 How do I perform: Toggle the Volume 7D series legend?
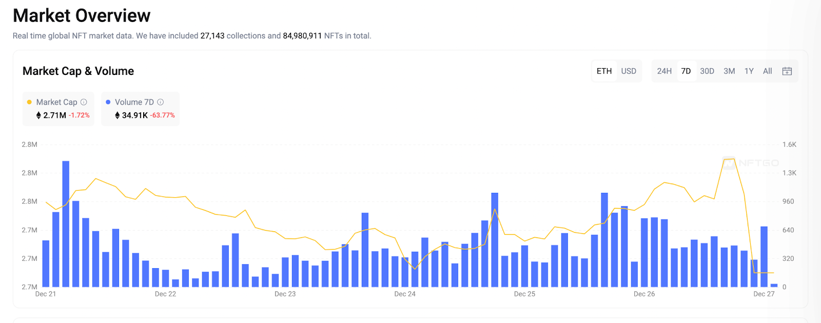coord(134,102)
